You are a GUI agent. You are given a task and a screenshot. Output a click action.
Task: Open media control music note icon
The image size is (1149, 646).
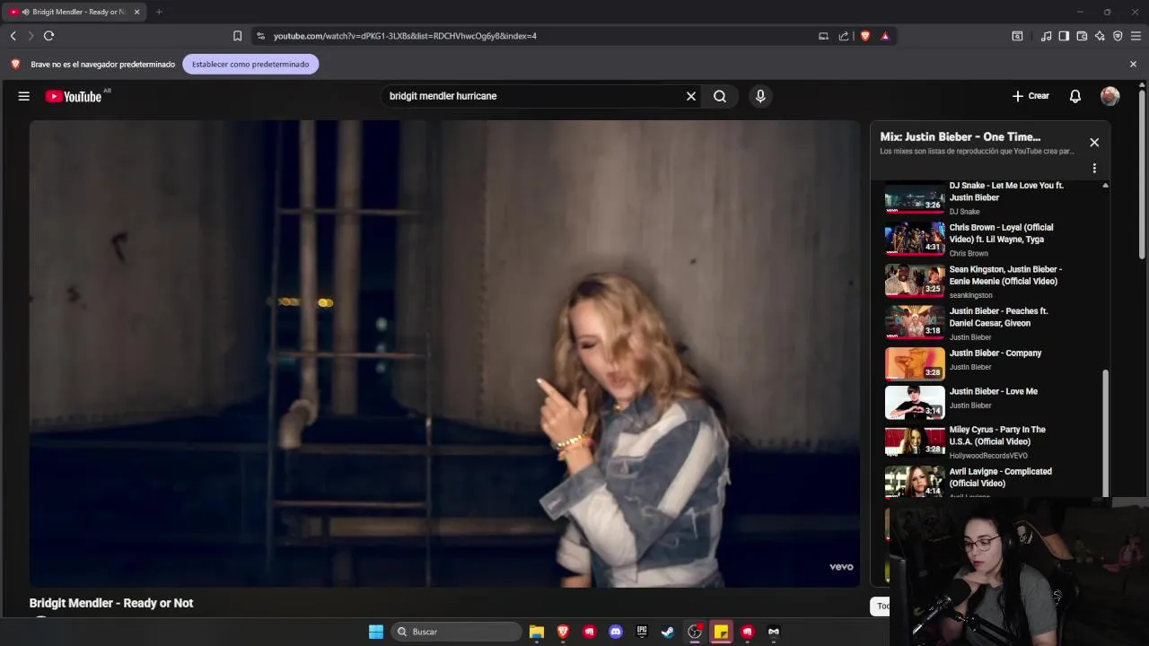(1046, 36)
